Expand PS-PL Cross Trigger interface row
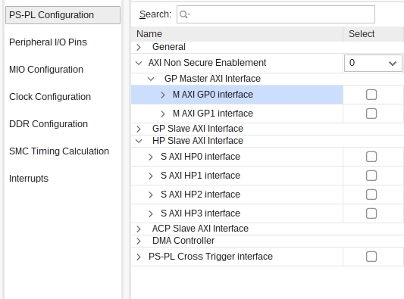Image resolution: width=404 pixels, height=299 pixels. (139, 257)
